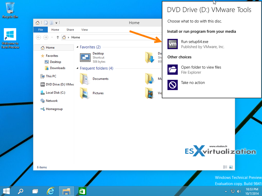Switch to large icons view in status bar

point(231,167)
